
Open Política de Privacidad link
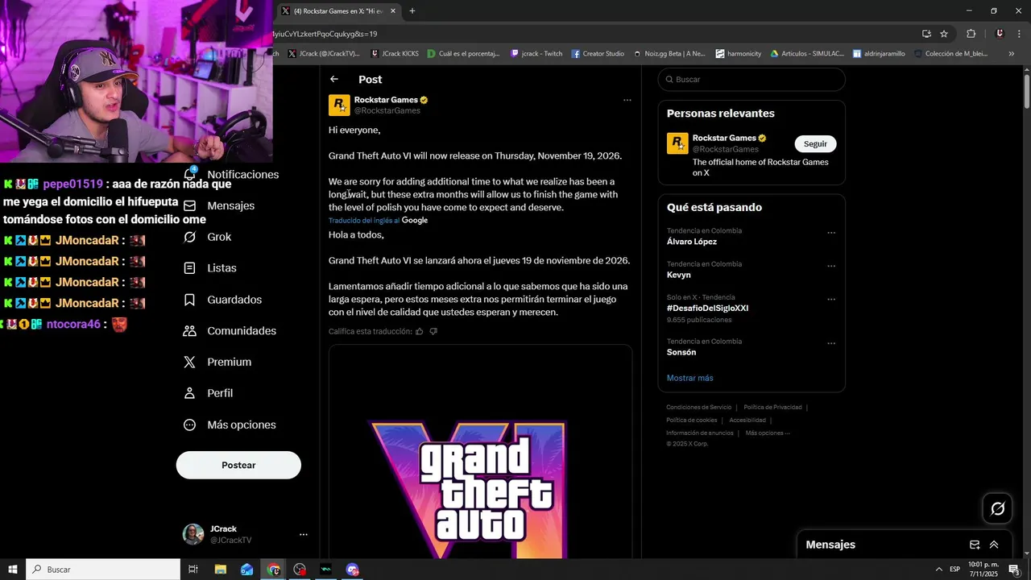(772, 407)
